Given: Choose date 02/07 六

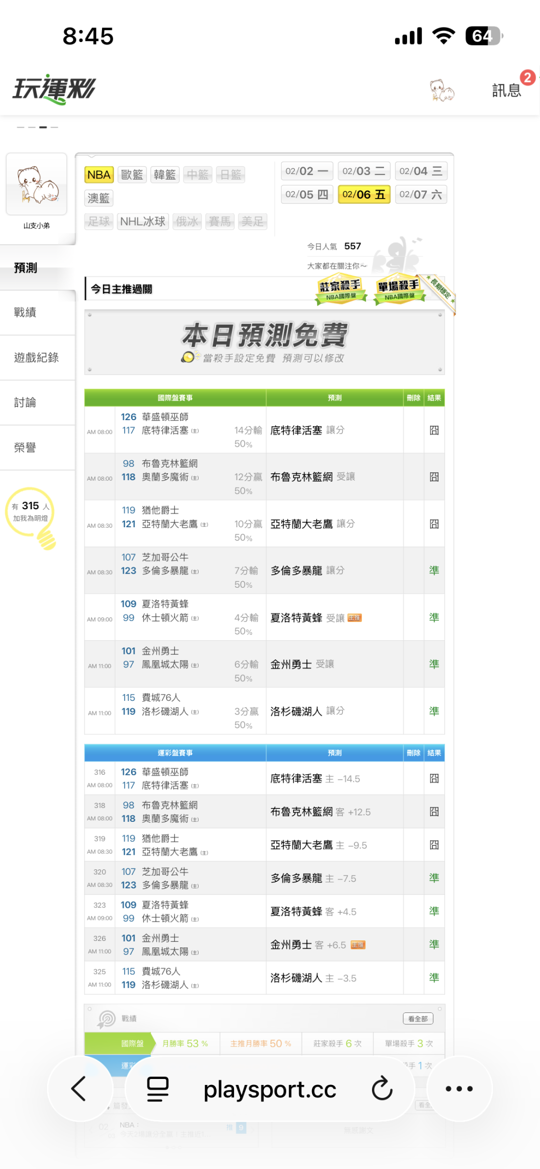Looking at the screenshot, I should [x=420, y=195].
